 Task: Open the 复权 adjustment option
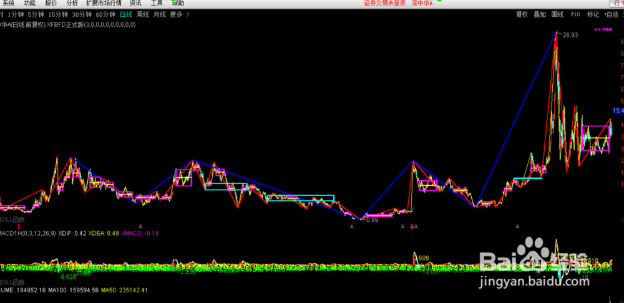[522, 15]
